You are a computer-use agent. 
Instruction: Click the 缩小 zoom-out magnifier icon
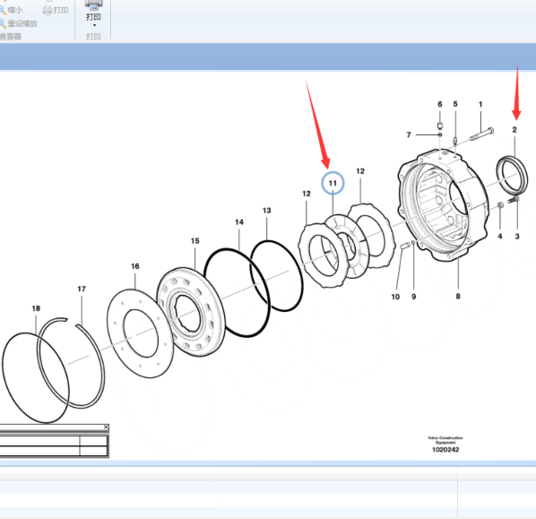click(2, 10)
